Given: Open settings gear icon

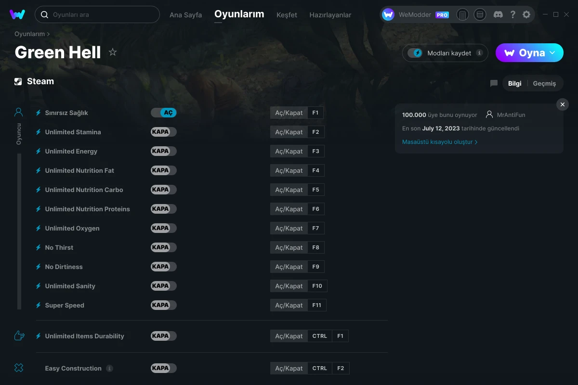Looking at the screenshot, I should [526, 14].
